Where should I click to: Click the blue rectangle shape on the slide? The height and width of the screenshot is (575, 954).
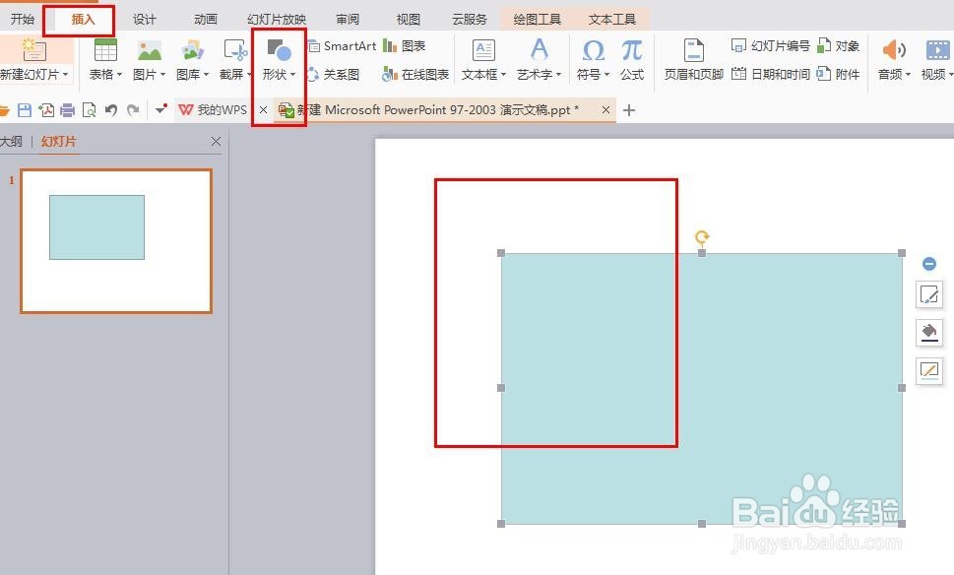tap(701, 388)
